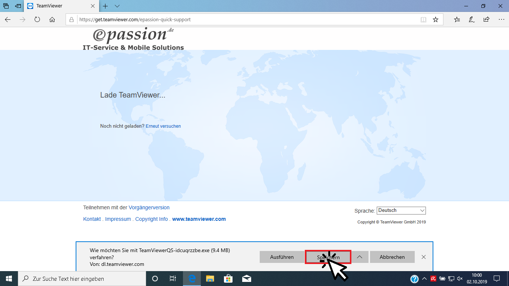Open network status tray icon
Viewport: 509px width, 286px height.
(451, 279)
